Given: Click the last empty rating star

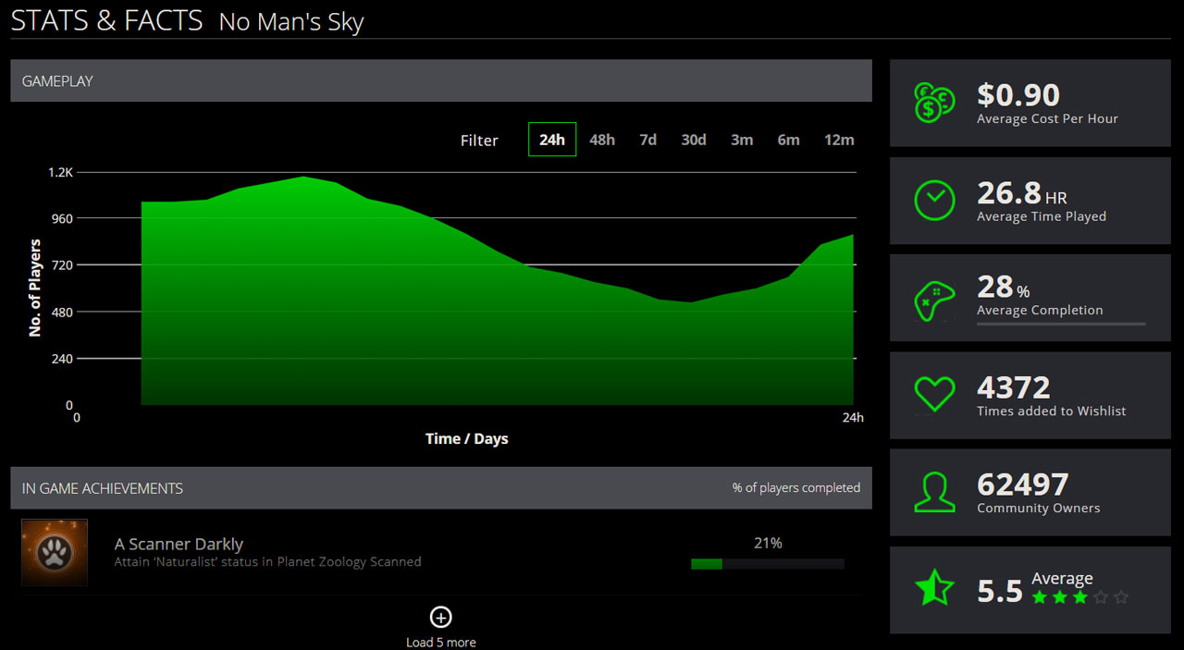Looking at the screenshot, I should (1121, 597).
